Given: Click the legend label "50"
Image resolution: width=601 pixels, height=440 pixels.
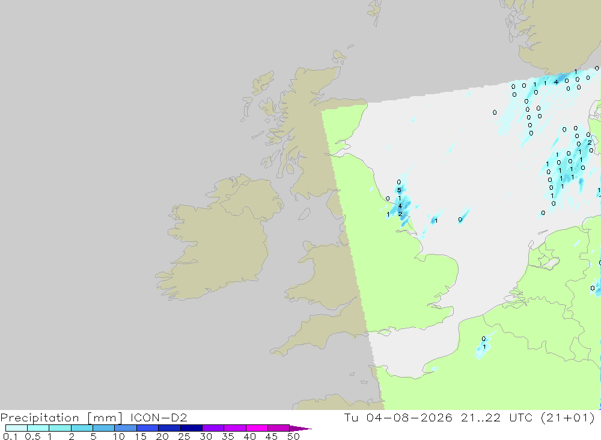Looking at the screenshot, I should (x=293, y=436).
